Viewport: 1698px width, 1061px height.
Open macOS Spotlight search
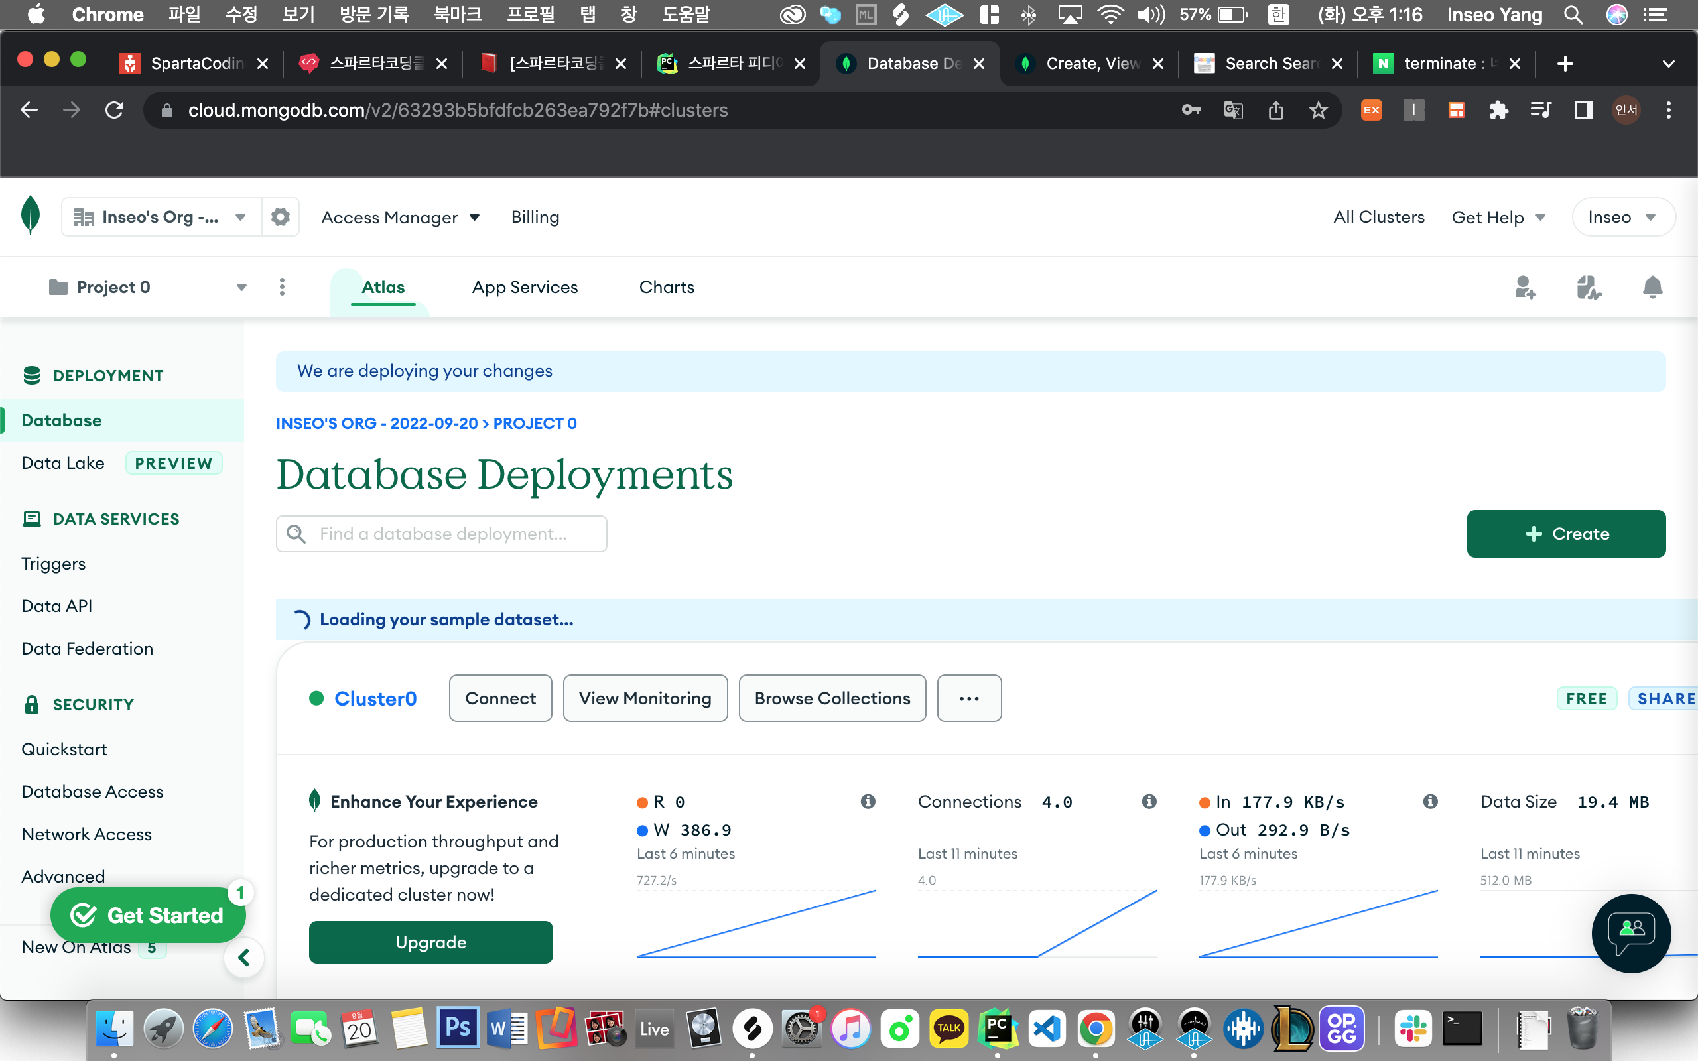coord(1573,15)
